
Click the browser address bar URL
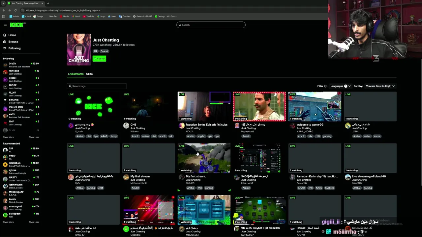(63, 11)
